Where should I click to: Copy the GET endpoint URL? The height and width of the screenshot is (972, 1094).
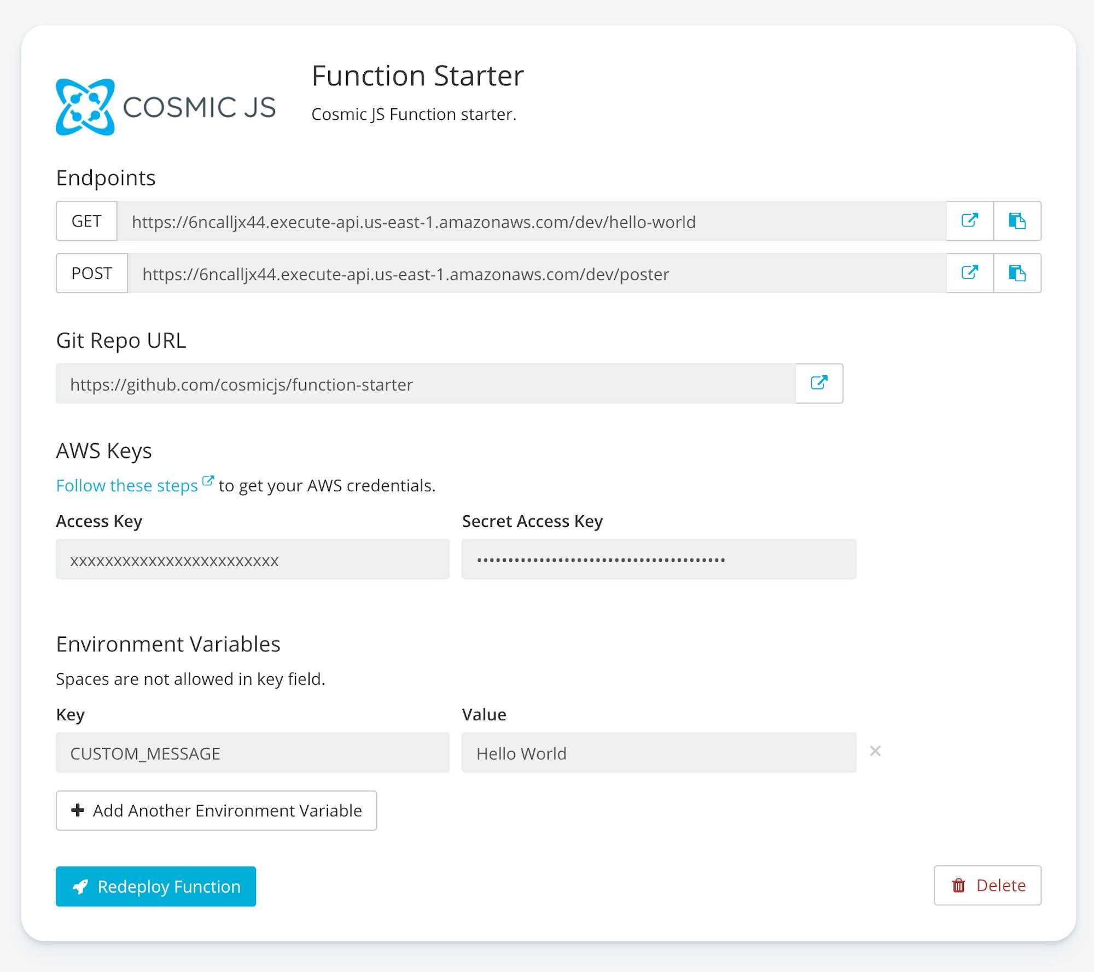click(1017, 221)
